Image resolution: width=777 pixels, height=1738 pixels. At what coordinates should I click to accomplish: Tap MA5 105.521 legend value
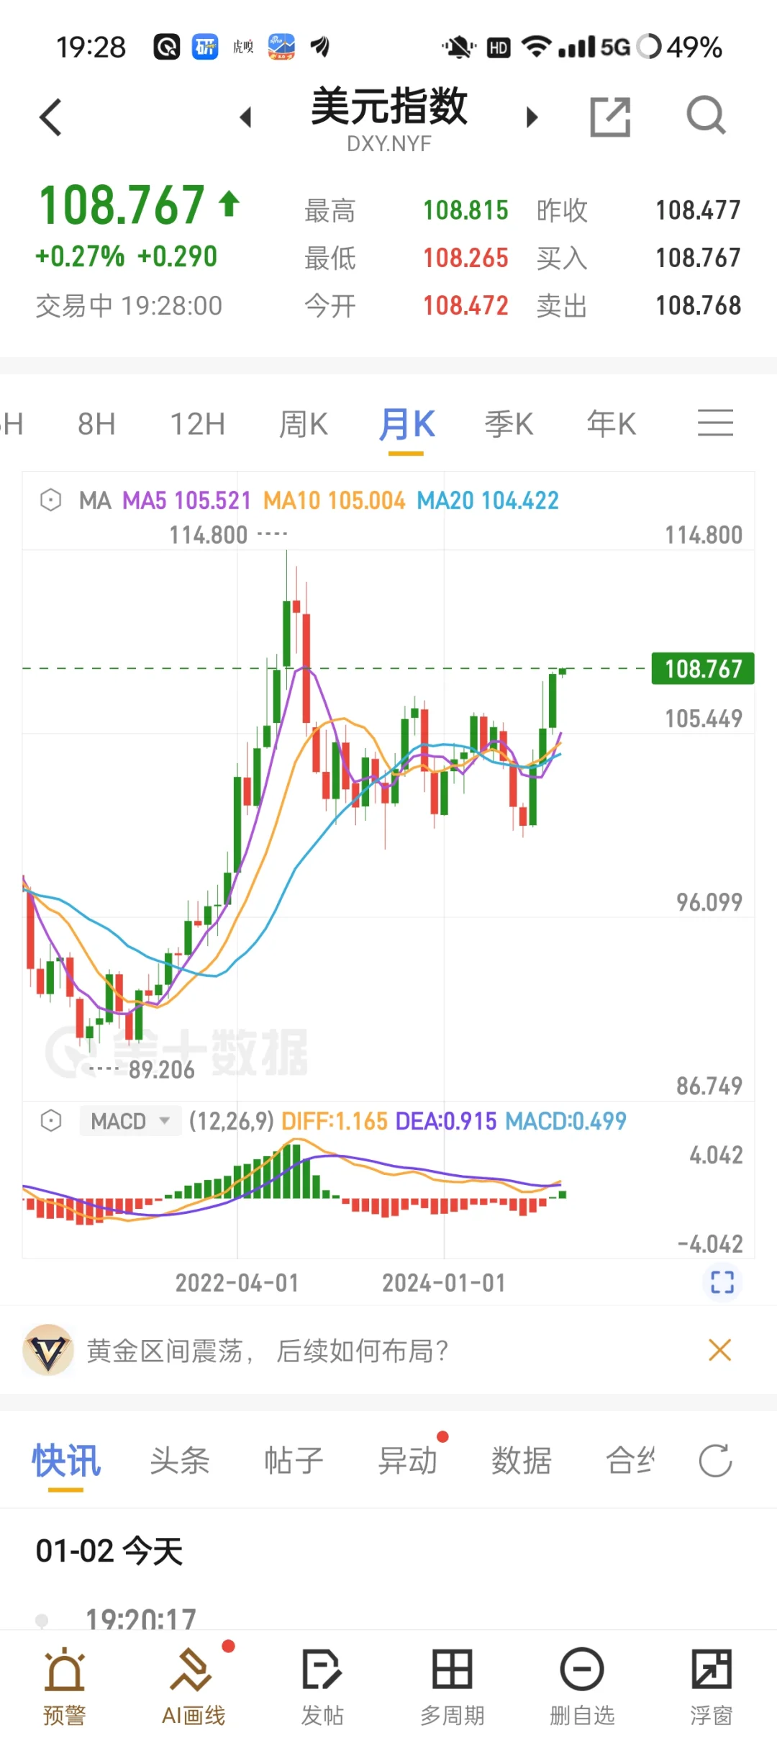click(186, 500)
